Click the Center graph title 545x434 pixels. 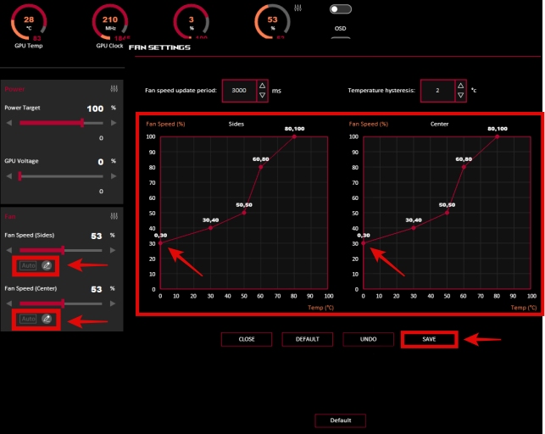tap(439, 124)
